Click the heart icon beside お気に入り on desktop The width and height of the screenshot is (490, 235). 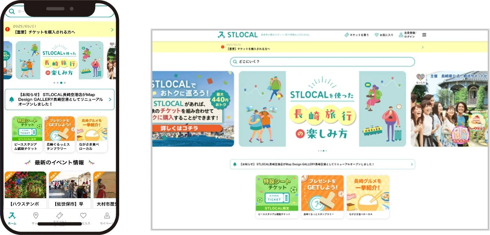(x=377, y=35)
